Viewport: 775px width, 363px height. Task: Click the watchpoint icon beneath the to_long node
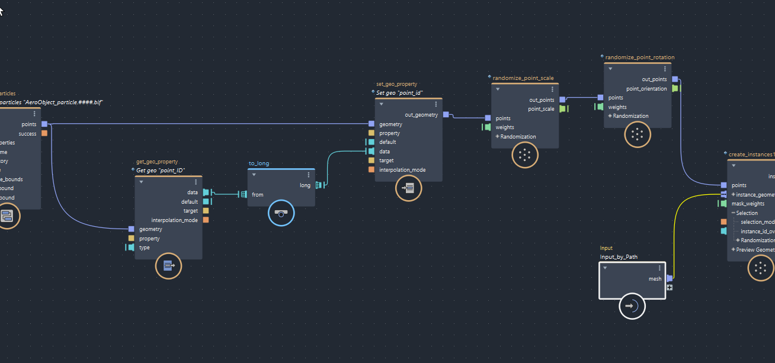[x=280, y=213]
